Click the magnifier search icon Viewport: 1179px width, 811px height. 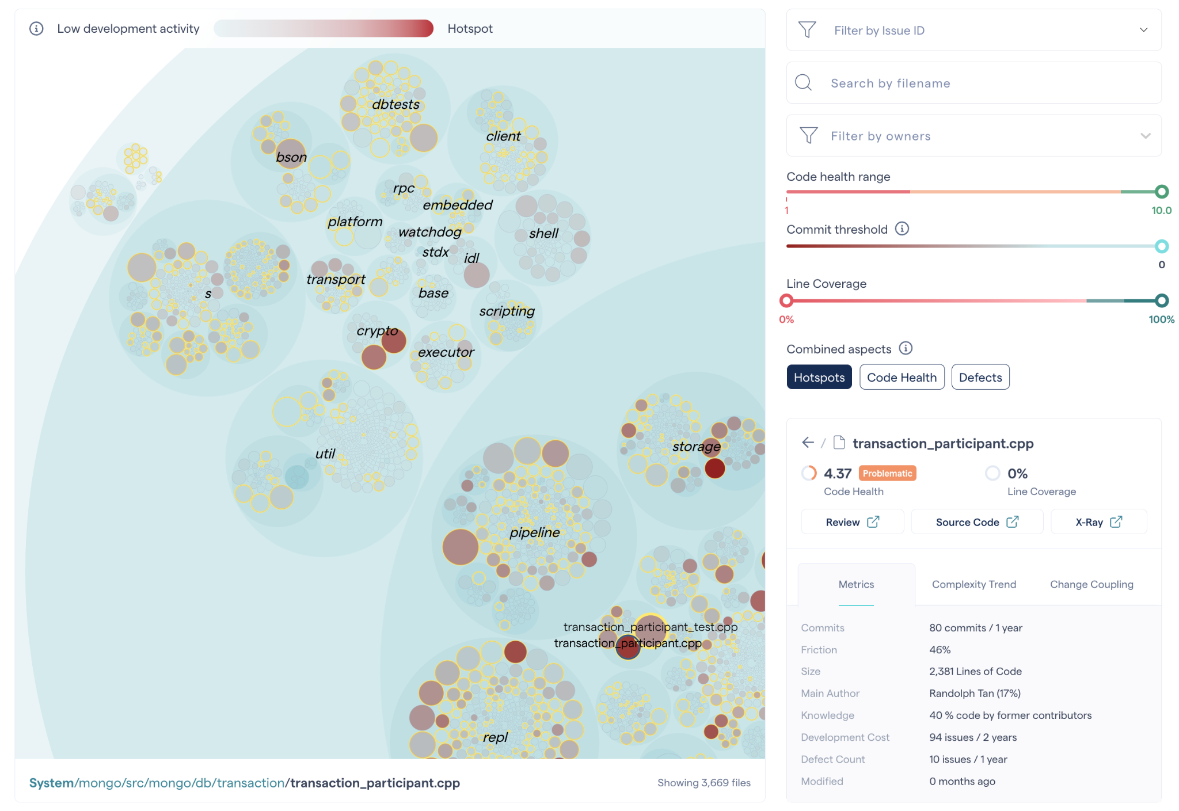coord(803,83)
